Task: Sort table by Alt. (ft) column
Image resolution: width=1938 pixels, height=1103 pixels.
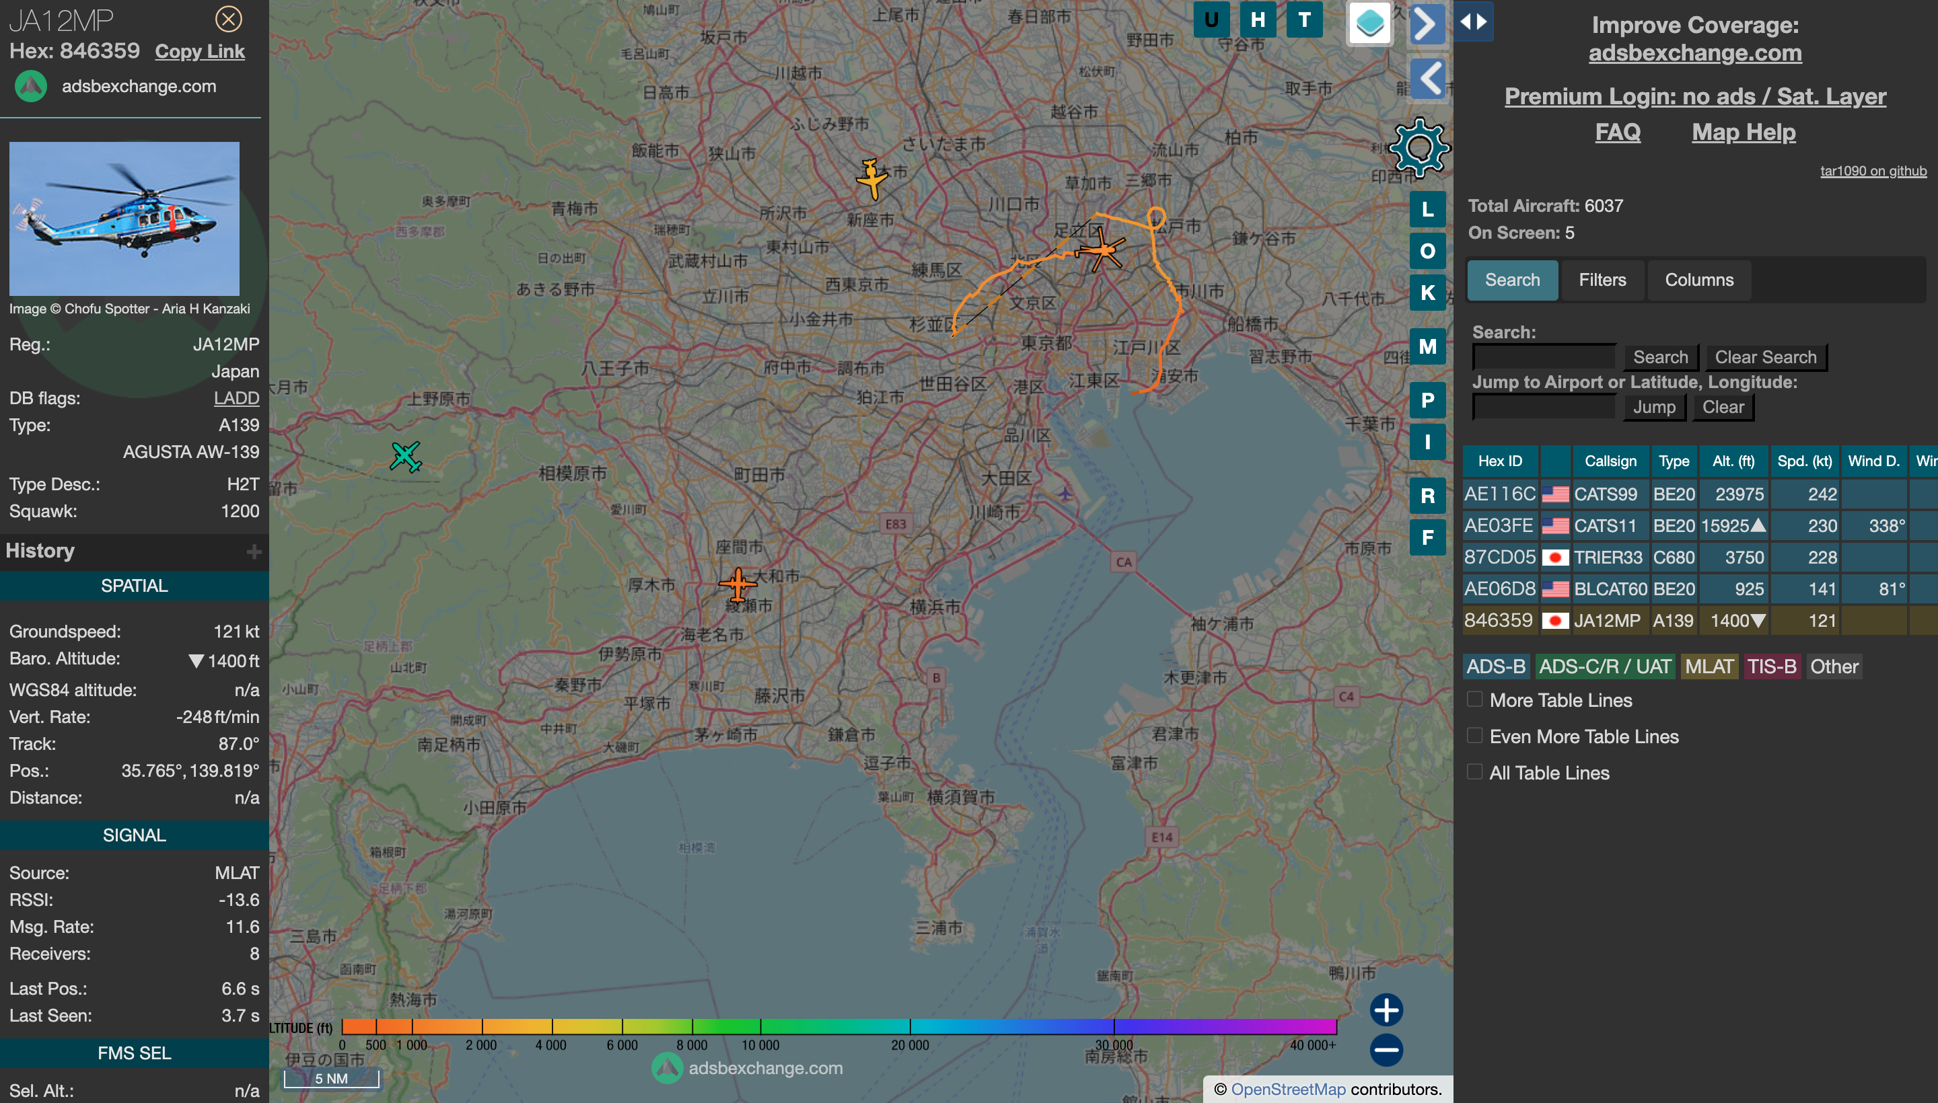Action: point(1733,461)
